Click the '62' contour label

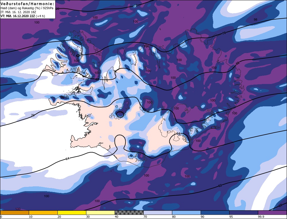pyautogui.click(x=220, y=185)
